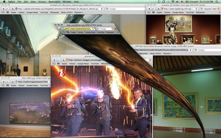Expand News (143) dropdown in Kimbell window
Viewport: 221px width, 138px height.
point(67,12)
